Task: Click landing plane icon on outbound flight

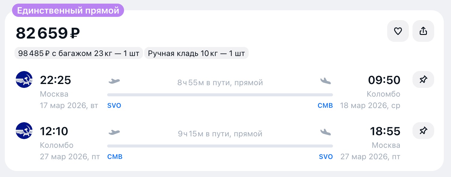Action: (x=325, y=81)
